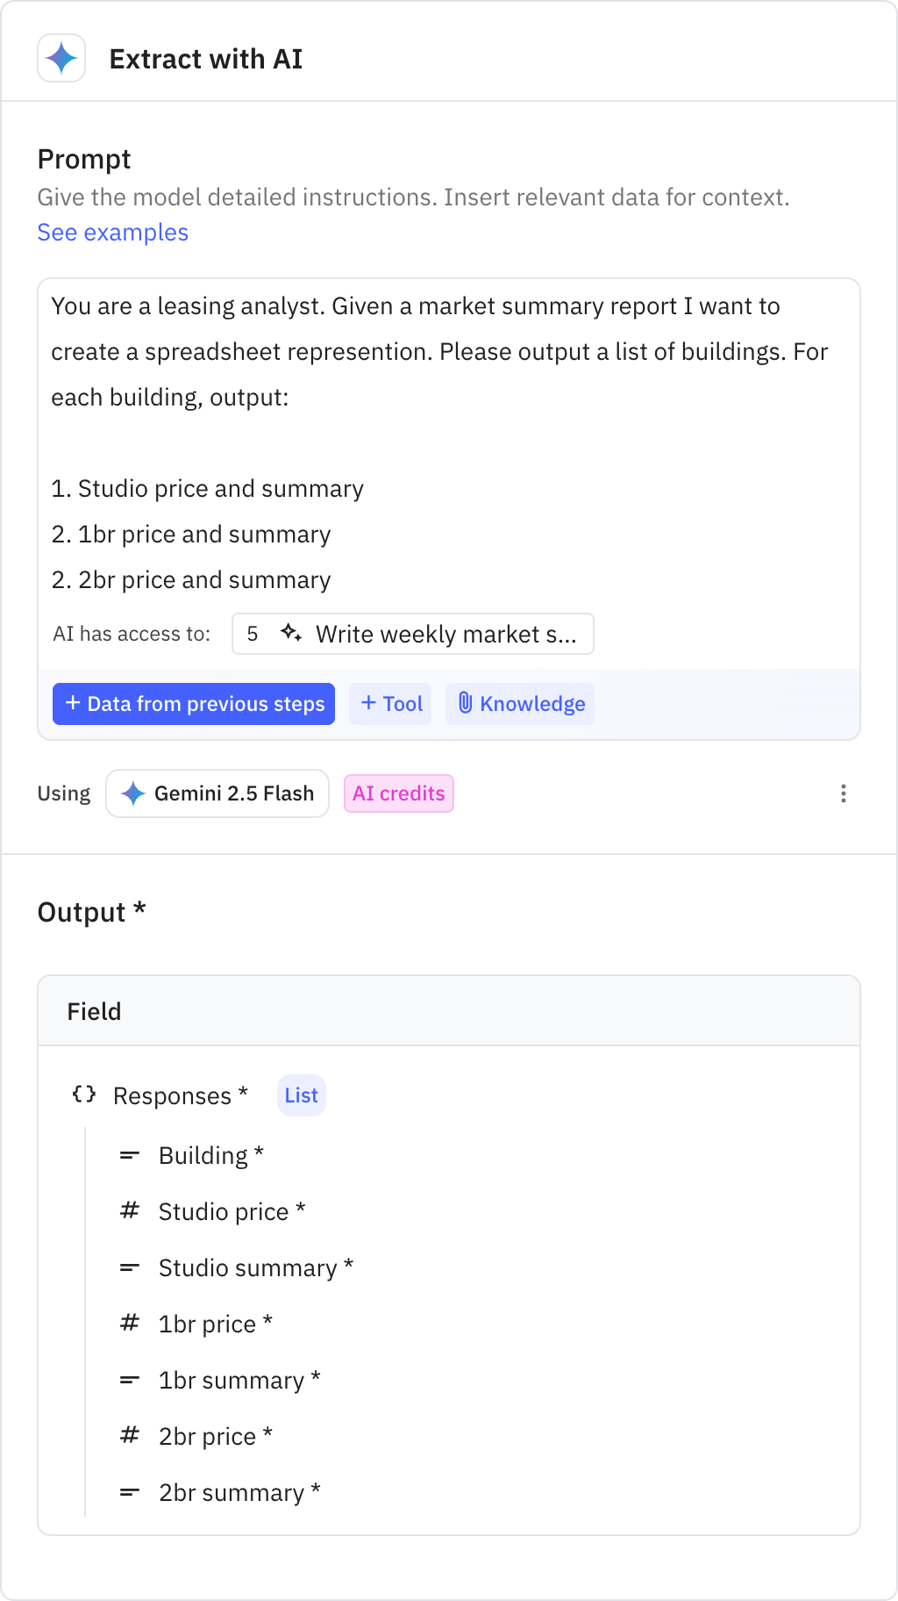This screenshot has width=898, height=1601.
Task: Open the Gemini 2.5 Flash model selector
Action: pyautogui.click(x=217, y=793)
